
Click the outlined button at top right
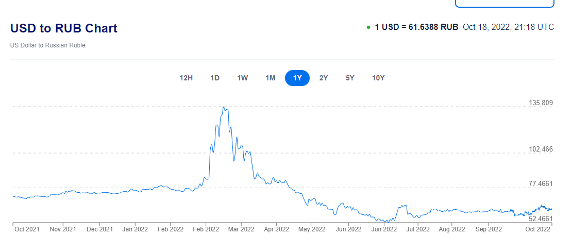pos(505,4)
